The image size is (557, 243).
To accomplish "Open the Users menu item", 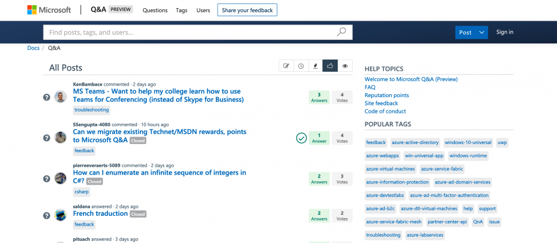I will pyautogui.click(x=203, y=10).
